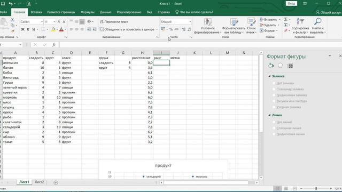The width and height of the screenshot is (342, 192).
Task: Increase font size with the larger A
Action: click(x=59, y=22)
